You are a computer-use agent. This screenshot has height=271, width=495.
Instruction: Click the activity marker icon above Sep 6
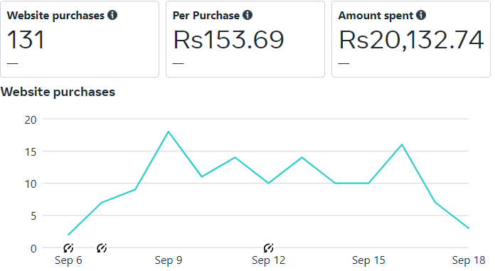click(68, 248)
